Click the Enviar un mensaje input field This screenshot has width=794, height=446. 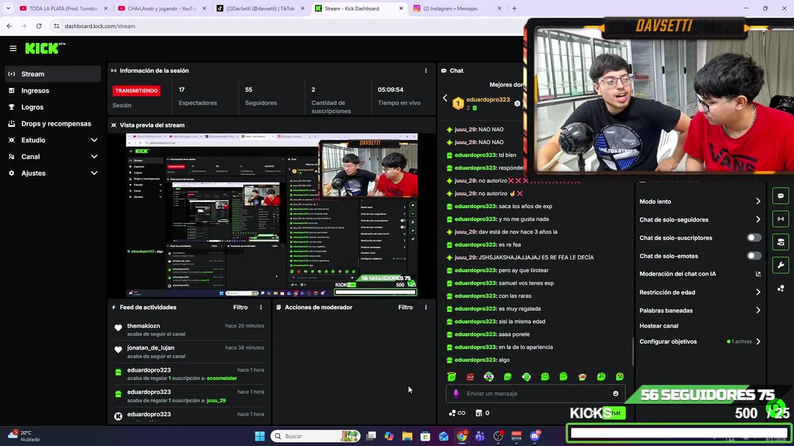coord(536,393)
